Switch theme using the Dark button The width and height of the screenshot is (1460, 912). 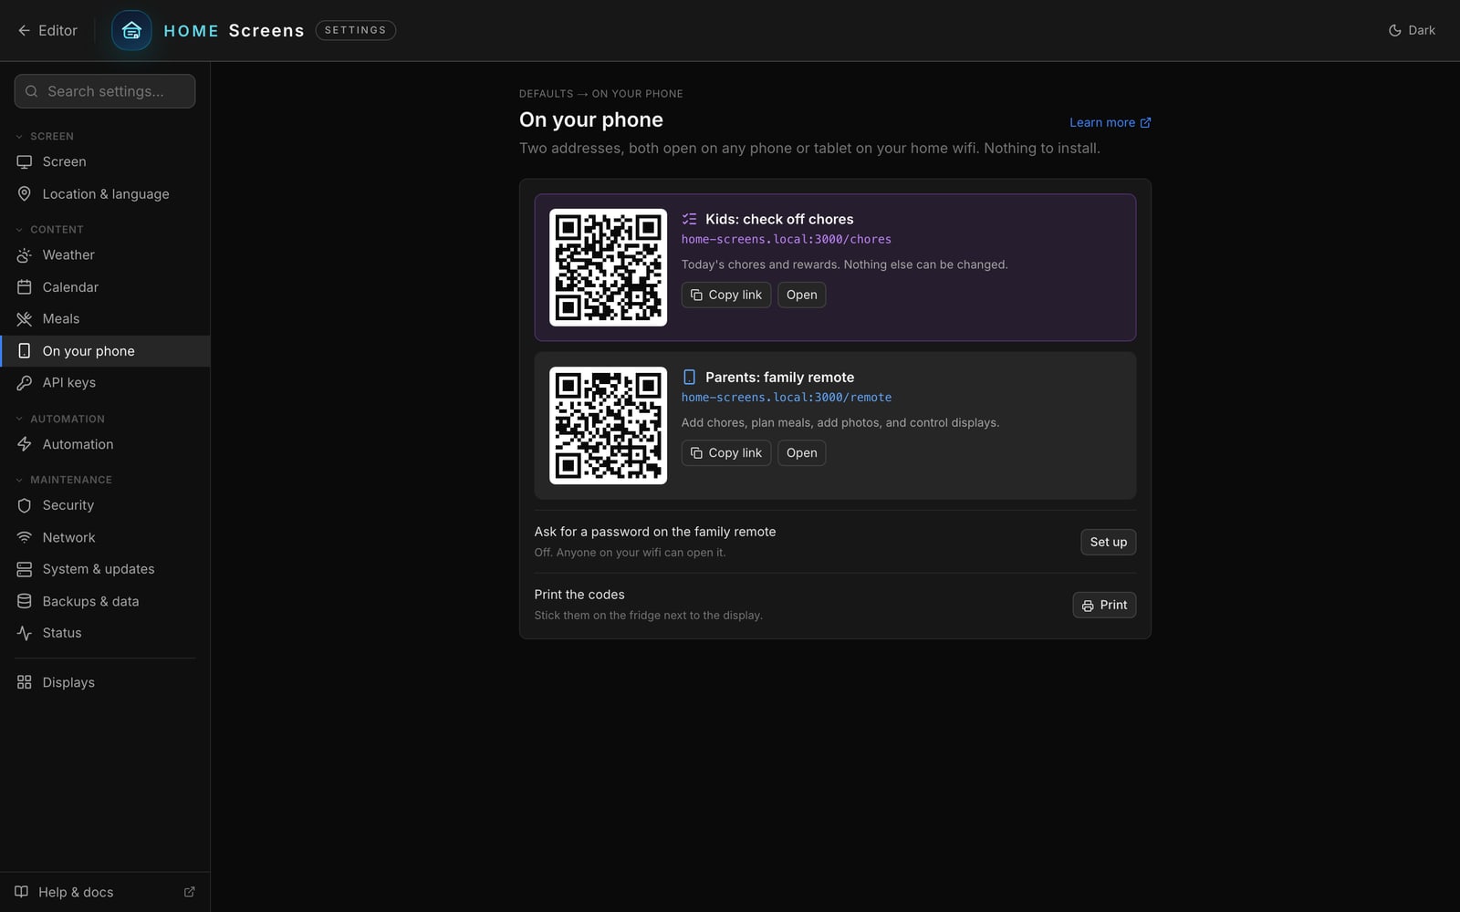click(x=1412, y=30)
